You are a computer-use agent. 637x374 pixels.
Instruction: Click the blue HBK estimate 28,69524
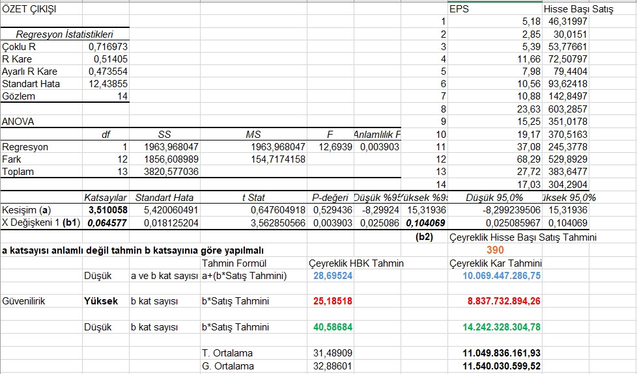tap(333, 276)
